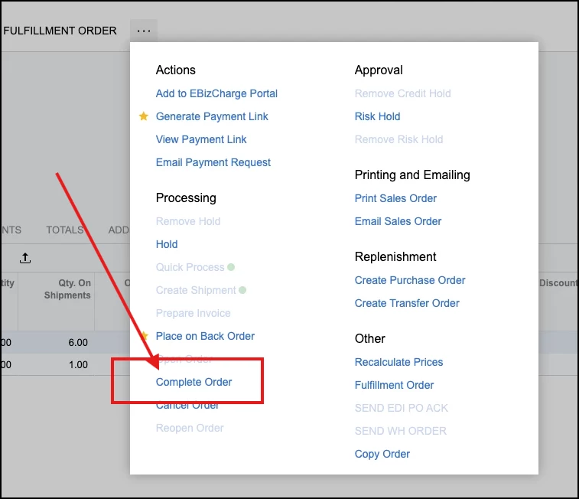Click the dimmed SEND WH ORDER entry
The height and width of the screenshot is (499, 579).
click(x=400, y=431)
